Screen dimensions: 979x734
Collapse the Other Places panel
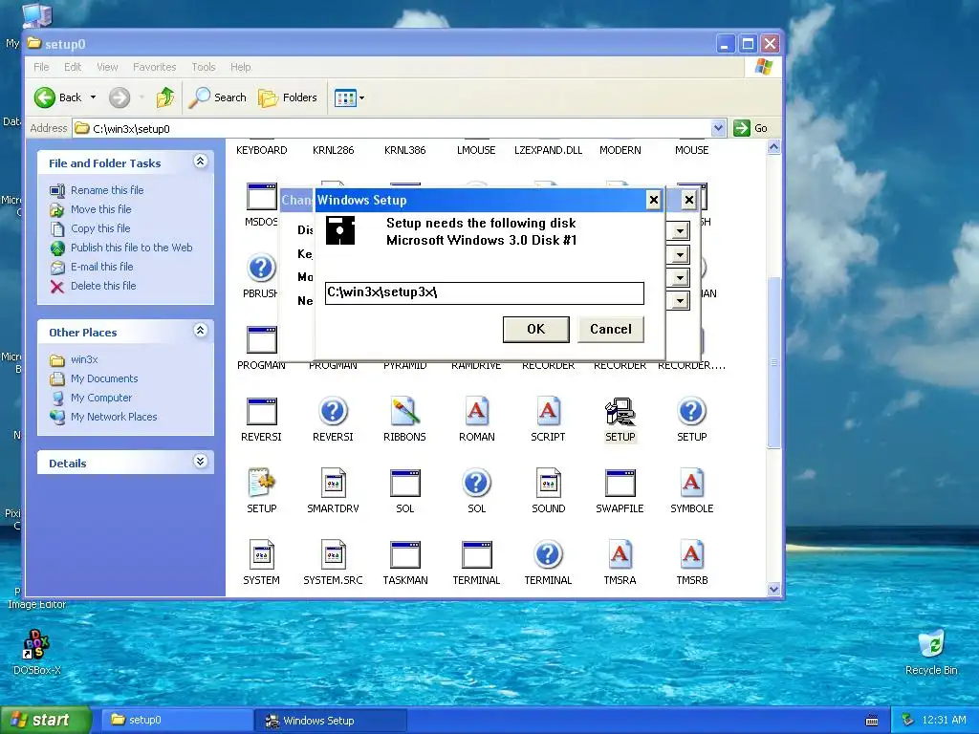pos(200,331)
